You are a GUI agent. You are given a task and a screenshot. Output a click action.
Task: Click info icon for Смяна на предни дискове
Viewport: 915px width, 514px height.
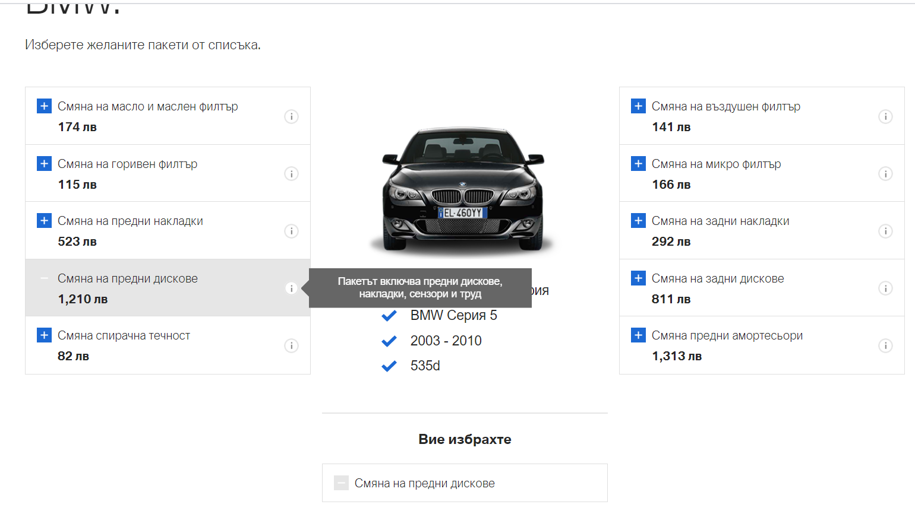click(291, 288)
